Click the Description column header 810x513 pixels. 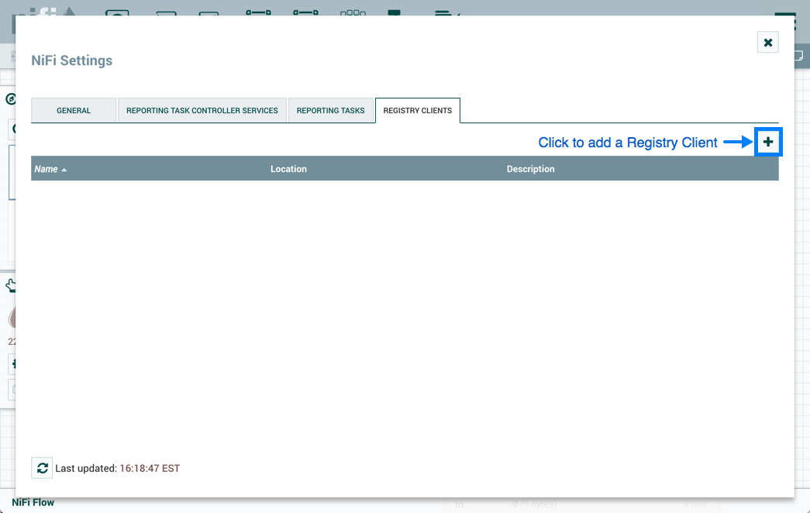point(530,169)
